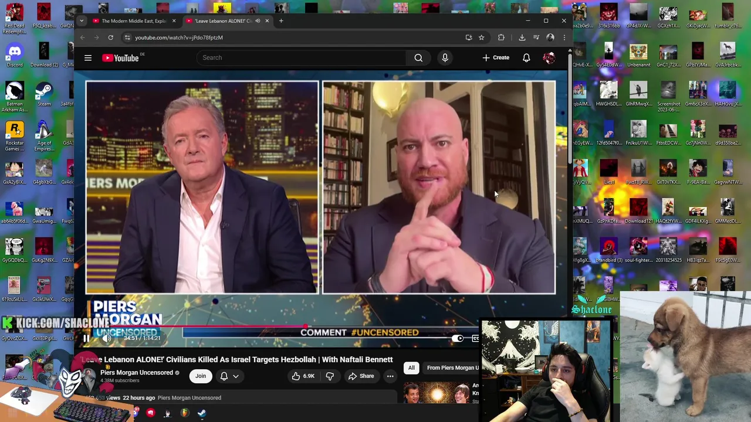
Task: Start voice search with microphone icon
Action: 445,57
